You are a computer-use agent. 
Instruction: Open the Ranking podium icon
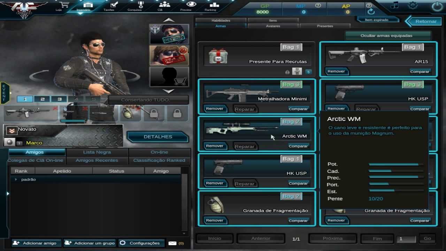[214, 5]
